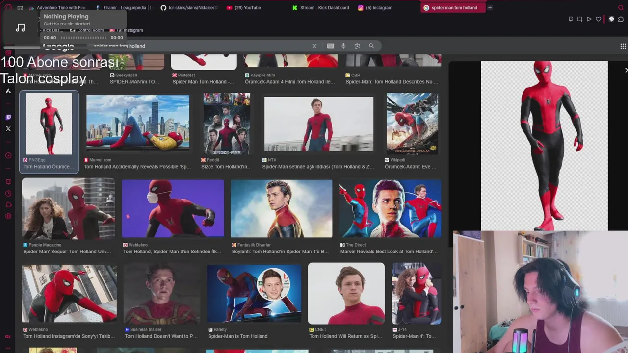This screenshot has height=353, width=628.
Task: Open the CNET Tom Holland image result
Action: point(346,293)
